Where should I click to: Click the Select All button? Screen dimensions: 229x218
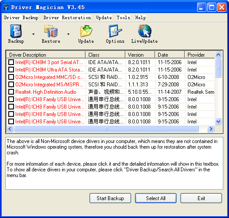[x=156, y=198]
